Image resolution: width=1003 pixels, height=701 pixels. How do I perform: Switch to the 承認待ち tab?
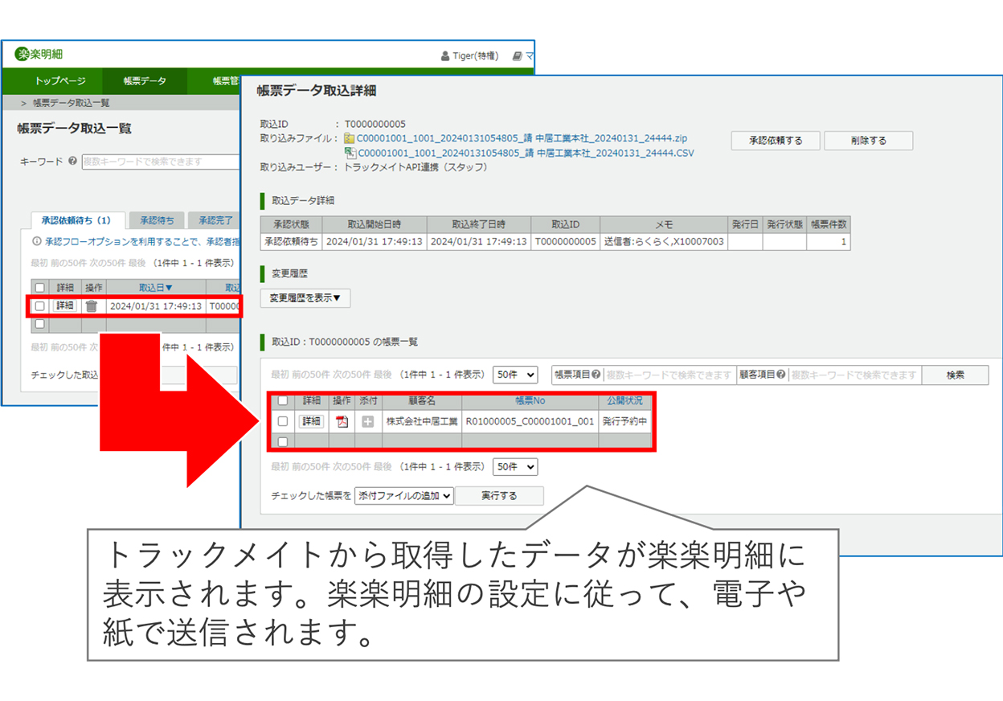tap(157, 220)
